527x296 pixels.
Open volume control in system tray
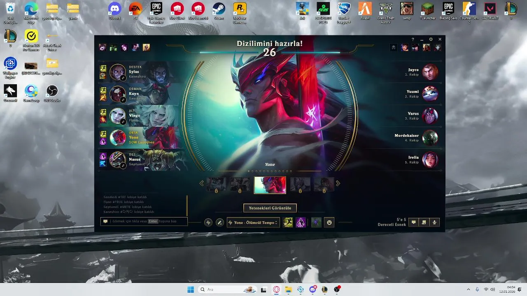point(493,289)
